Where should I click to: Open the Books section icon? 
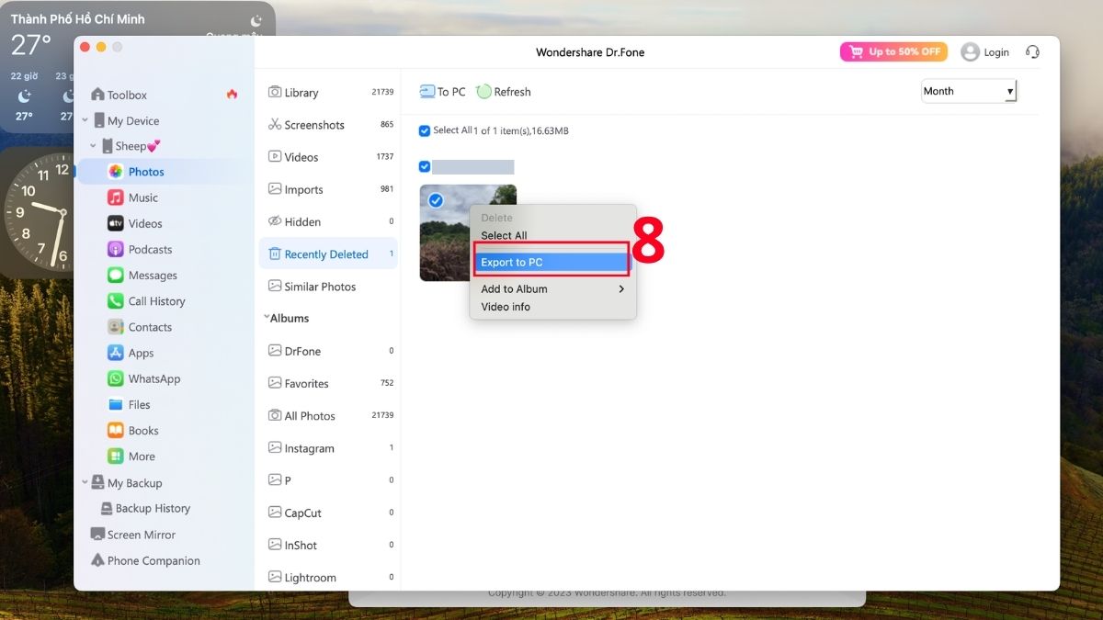(115, 430)
